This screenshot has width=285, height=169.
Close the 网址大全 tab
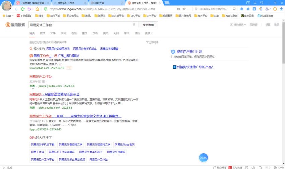[122, 3]
